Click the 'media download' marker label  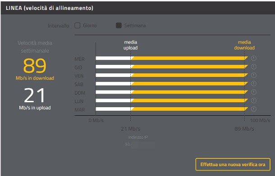point(244,45)
